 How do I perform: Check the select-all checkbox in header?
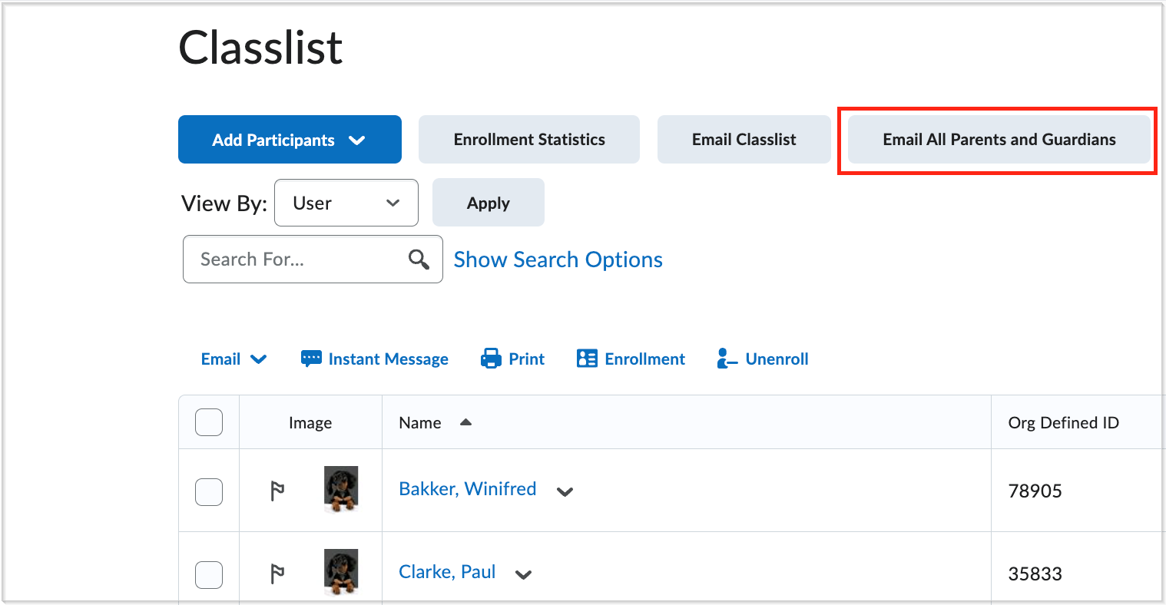coord(208,422)
